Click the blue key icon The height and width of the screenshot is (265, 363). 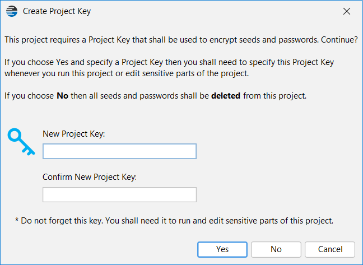point(21,142)
